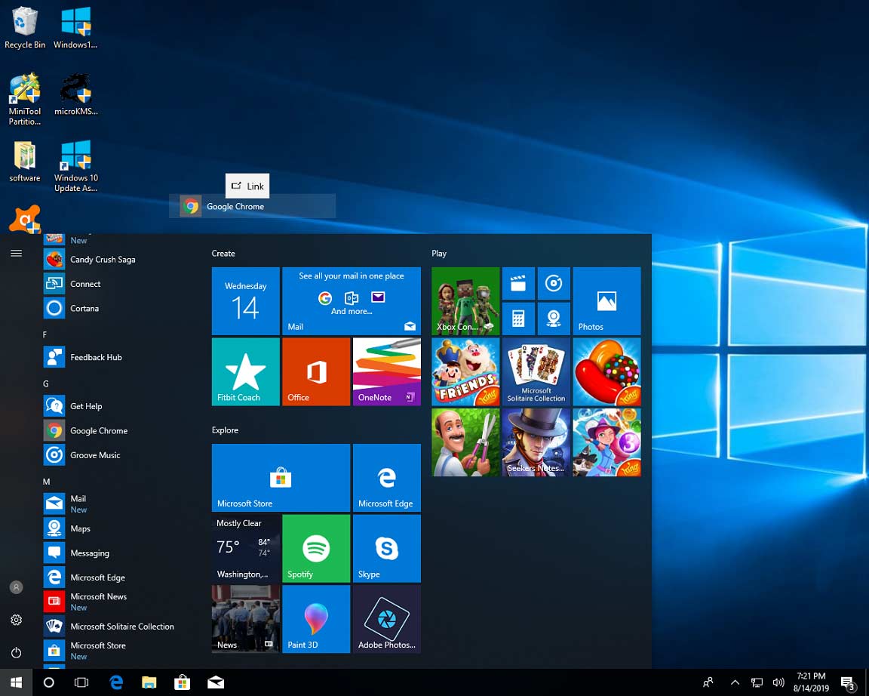Open the MiniTool Partition desktop shortcut
Viewport: 869px width, 696px height.
[24, 100]
